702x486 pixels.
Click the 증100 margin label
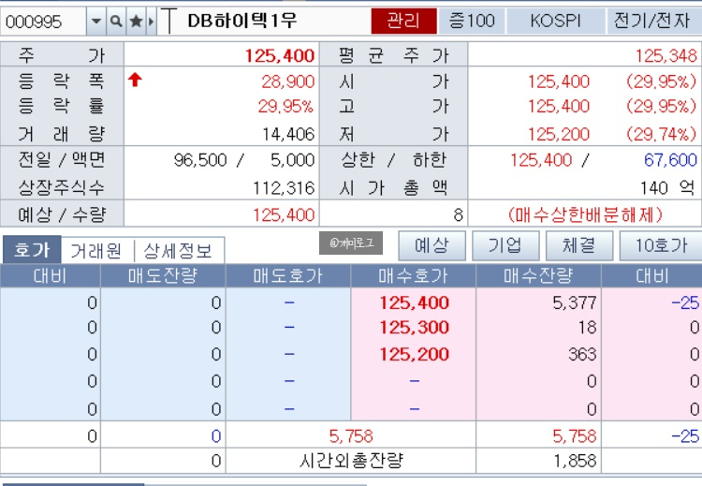tap(472, 21)
